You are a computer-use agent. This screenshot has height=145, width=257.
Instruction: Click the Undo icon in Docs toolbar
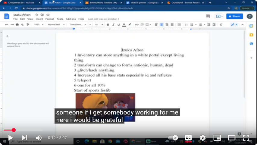click(x=7, y=25)
